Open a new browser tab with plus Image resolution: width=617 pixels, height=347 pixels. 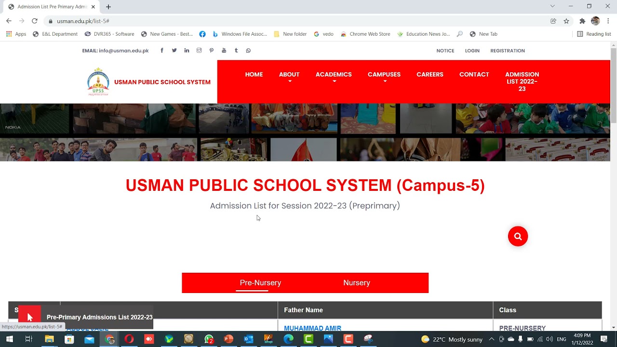108,7
